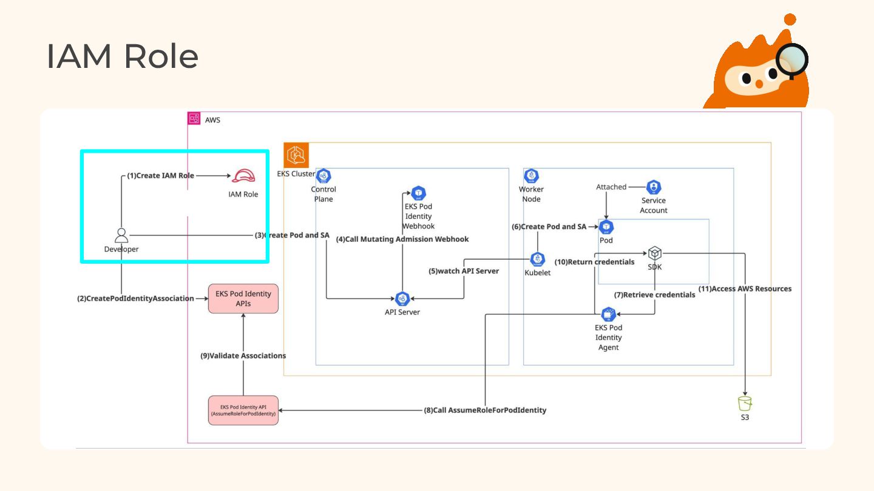Click the IAM Role slide title
Image resolution: width=874 pixels, height=491 pixels.
123,57
